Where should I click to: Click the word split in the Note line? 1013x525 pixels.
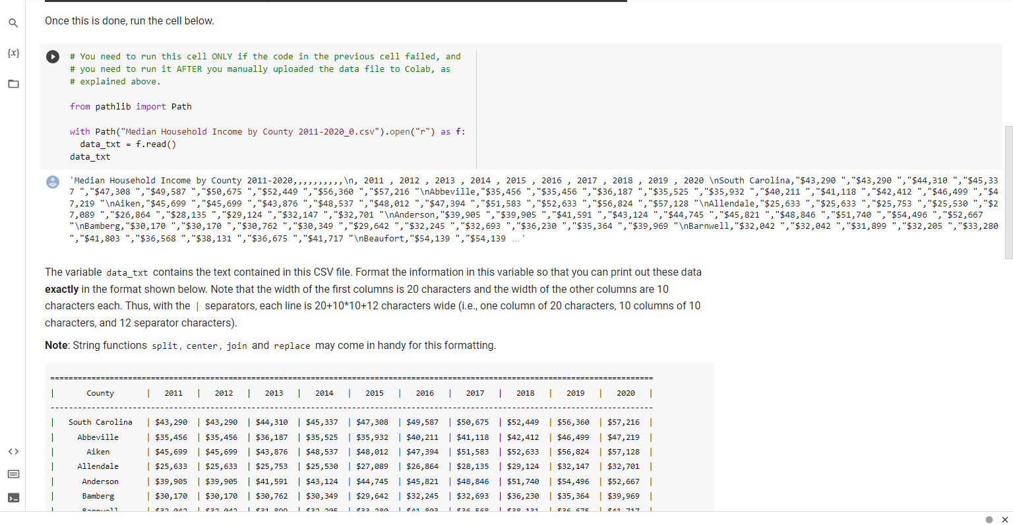tap(164, 345)
